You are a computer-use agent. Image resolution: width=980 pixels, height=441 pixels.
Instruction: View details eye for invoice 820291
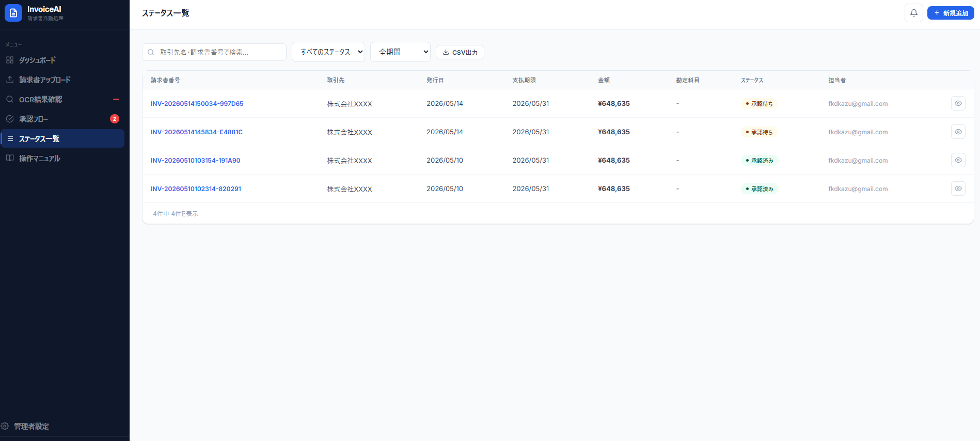point(958,188)
